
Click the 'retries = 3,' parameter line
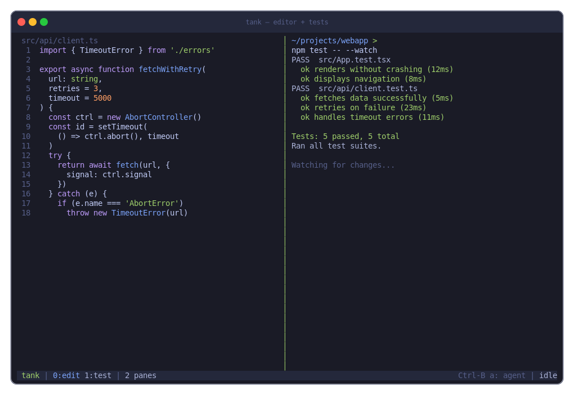pyautogui.click(x=75, y=88)
